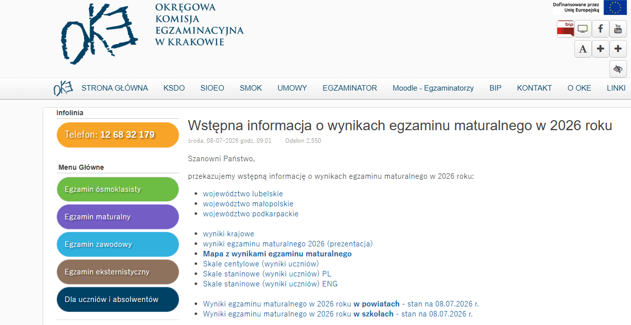Open the KONTAKT menu item
This screenshot has height=325, width=631.
[534, 88]
